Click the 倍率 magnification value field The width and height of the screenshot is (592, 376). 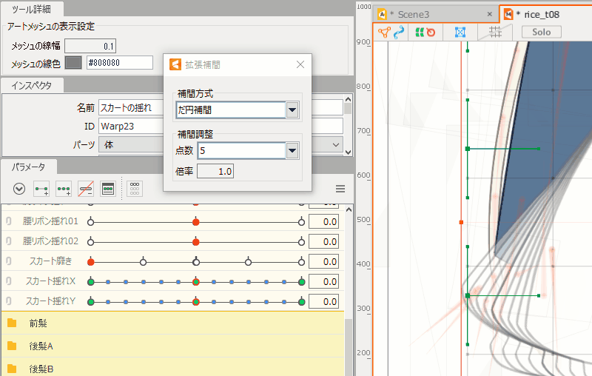coord(216,172)
